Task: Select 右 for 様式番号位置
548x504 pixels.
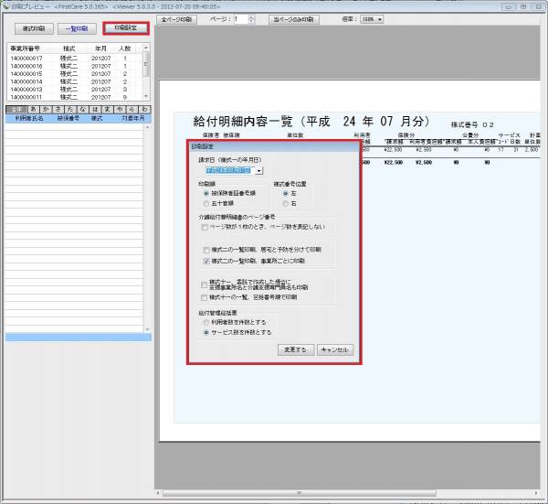Action: coord(284,203)
